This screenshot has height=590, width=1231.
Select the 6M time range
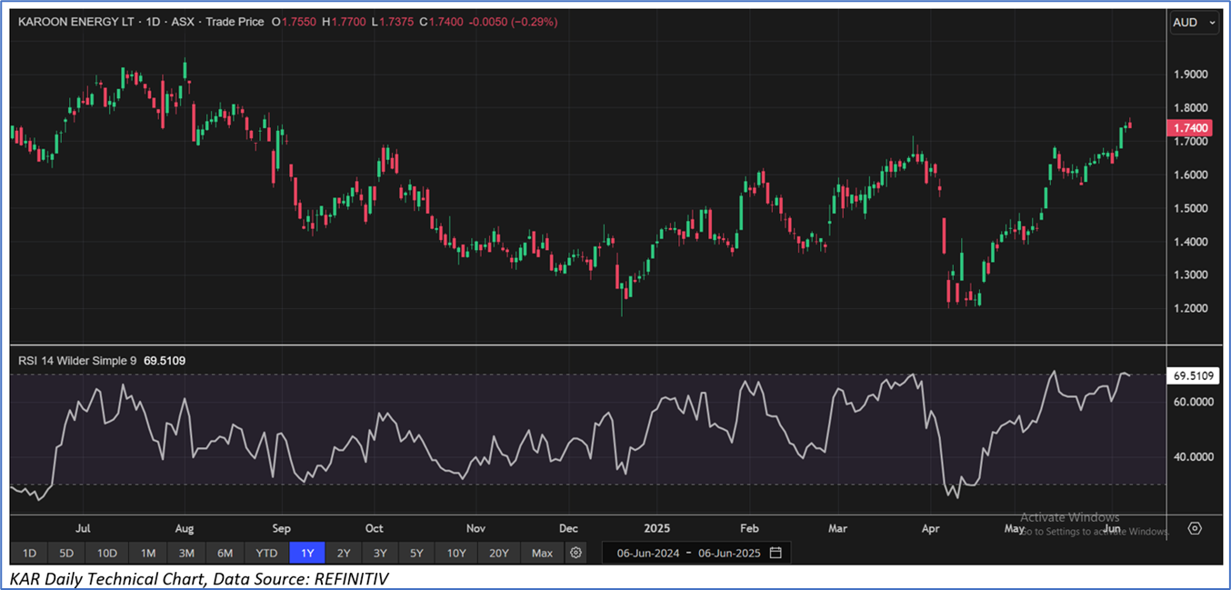225,553
